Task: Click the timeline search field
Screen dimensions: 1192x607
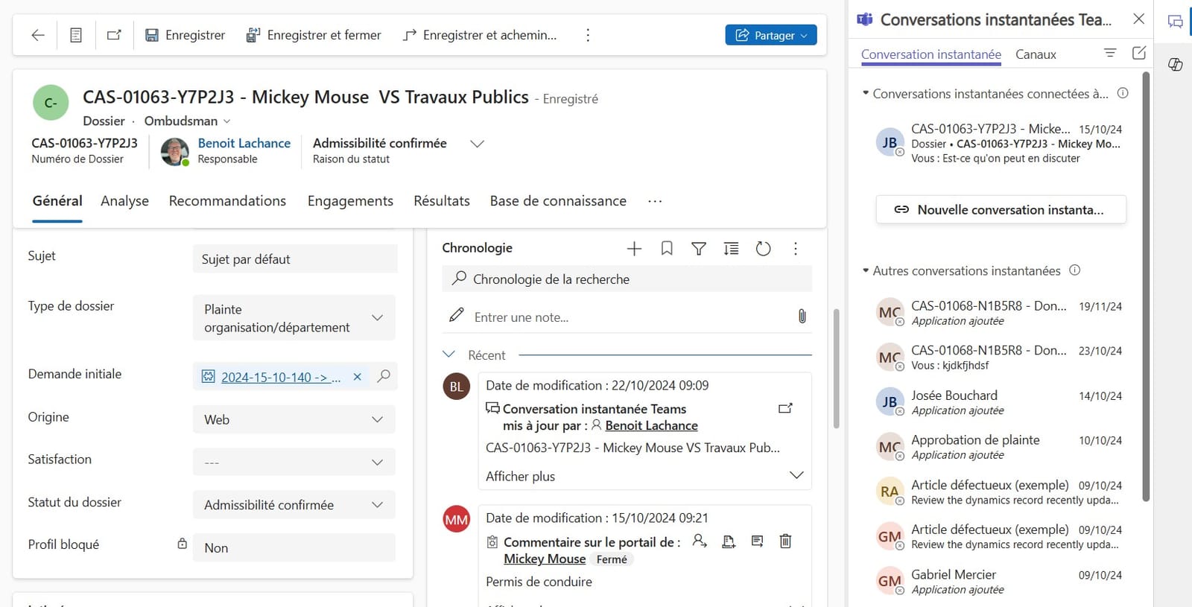Action: click(627, 279)
